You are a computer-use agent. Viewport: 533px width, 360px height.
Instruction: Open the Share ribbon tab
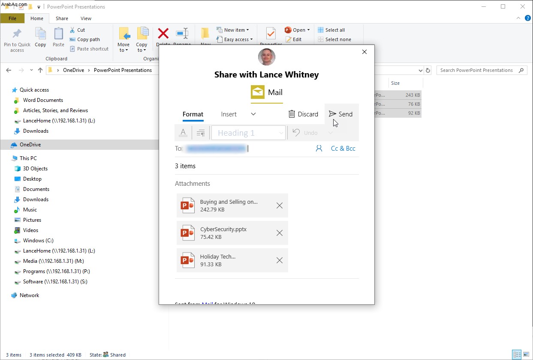click(x=62, y=18)
